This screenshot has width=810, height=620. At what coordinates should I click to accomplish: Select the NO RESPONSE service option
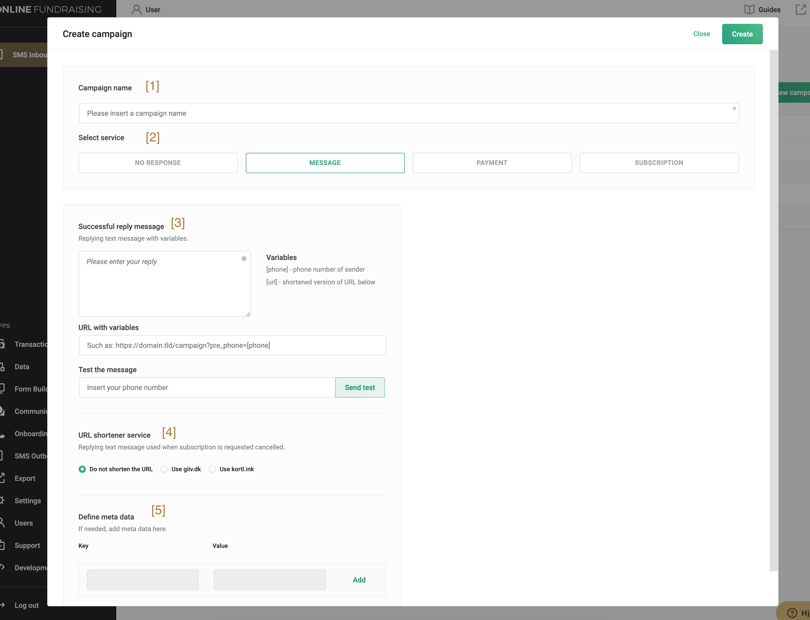pyautogui.click(x=158, y=163)
